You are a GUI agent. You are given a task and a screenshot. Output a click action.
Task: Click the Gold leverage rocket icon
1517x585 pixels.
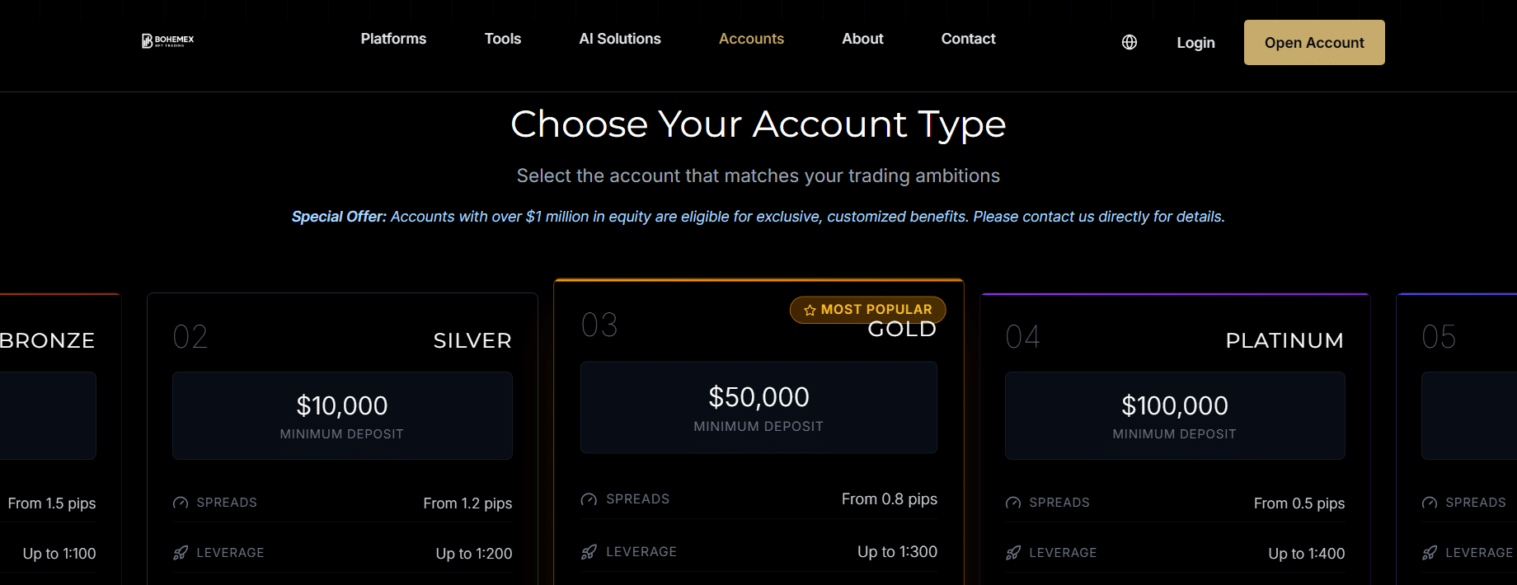tap(589, 552)
